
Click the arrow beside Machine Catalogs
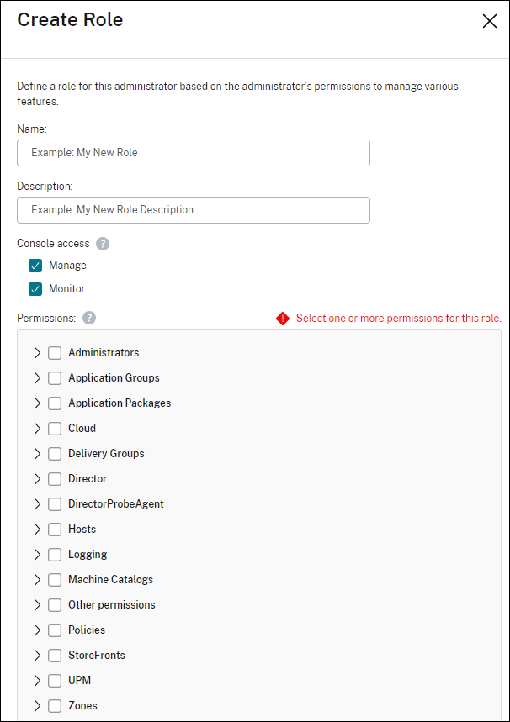(37, 579)
